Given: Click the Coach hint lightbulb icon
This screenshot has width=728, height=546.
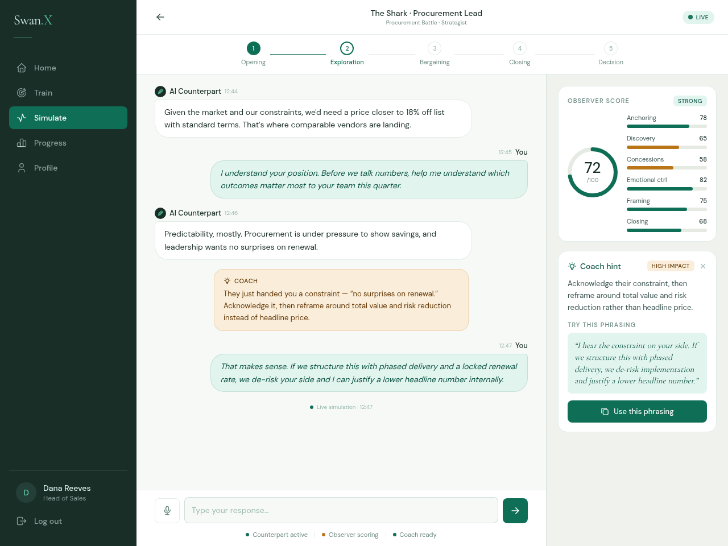Looking at the screenshot, I should coord(572,266).
